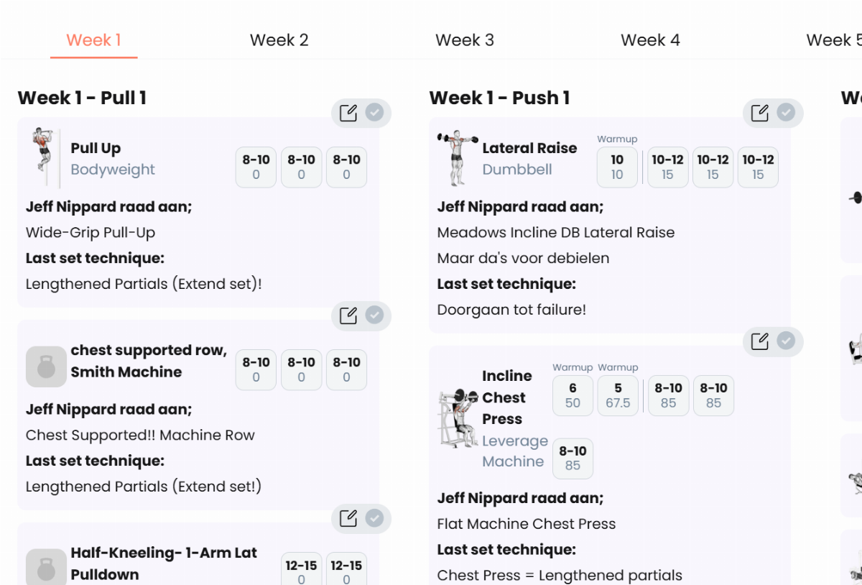Edit the Incline Chest Press exercise

click(760, 341)
